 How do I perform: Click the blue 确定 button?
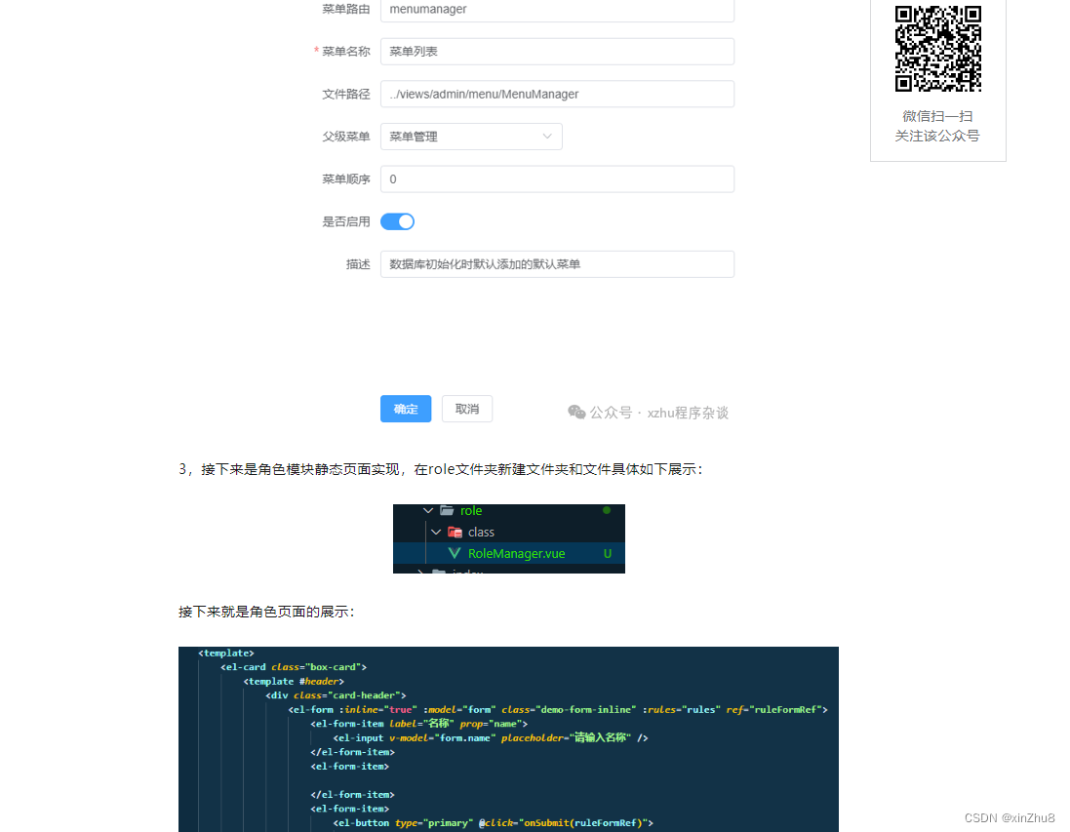(x=406, y=409)
